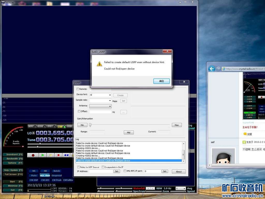Click the LO 'A' indicator icon
The image size is (265, 199).
(33, 133)
